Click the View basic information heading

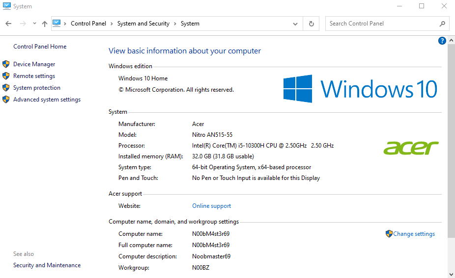tap(185, 51)
